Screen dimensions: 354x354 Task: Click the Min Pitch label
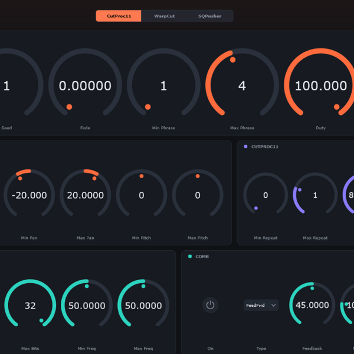click(x=142, y=238)
